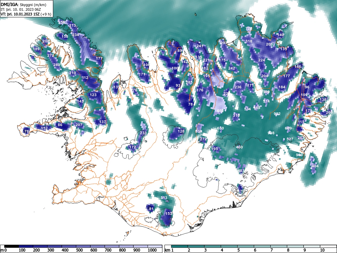The image size is (337, 253).
Task: Click the '356' visibility value on the map
Action: 61,22
